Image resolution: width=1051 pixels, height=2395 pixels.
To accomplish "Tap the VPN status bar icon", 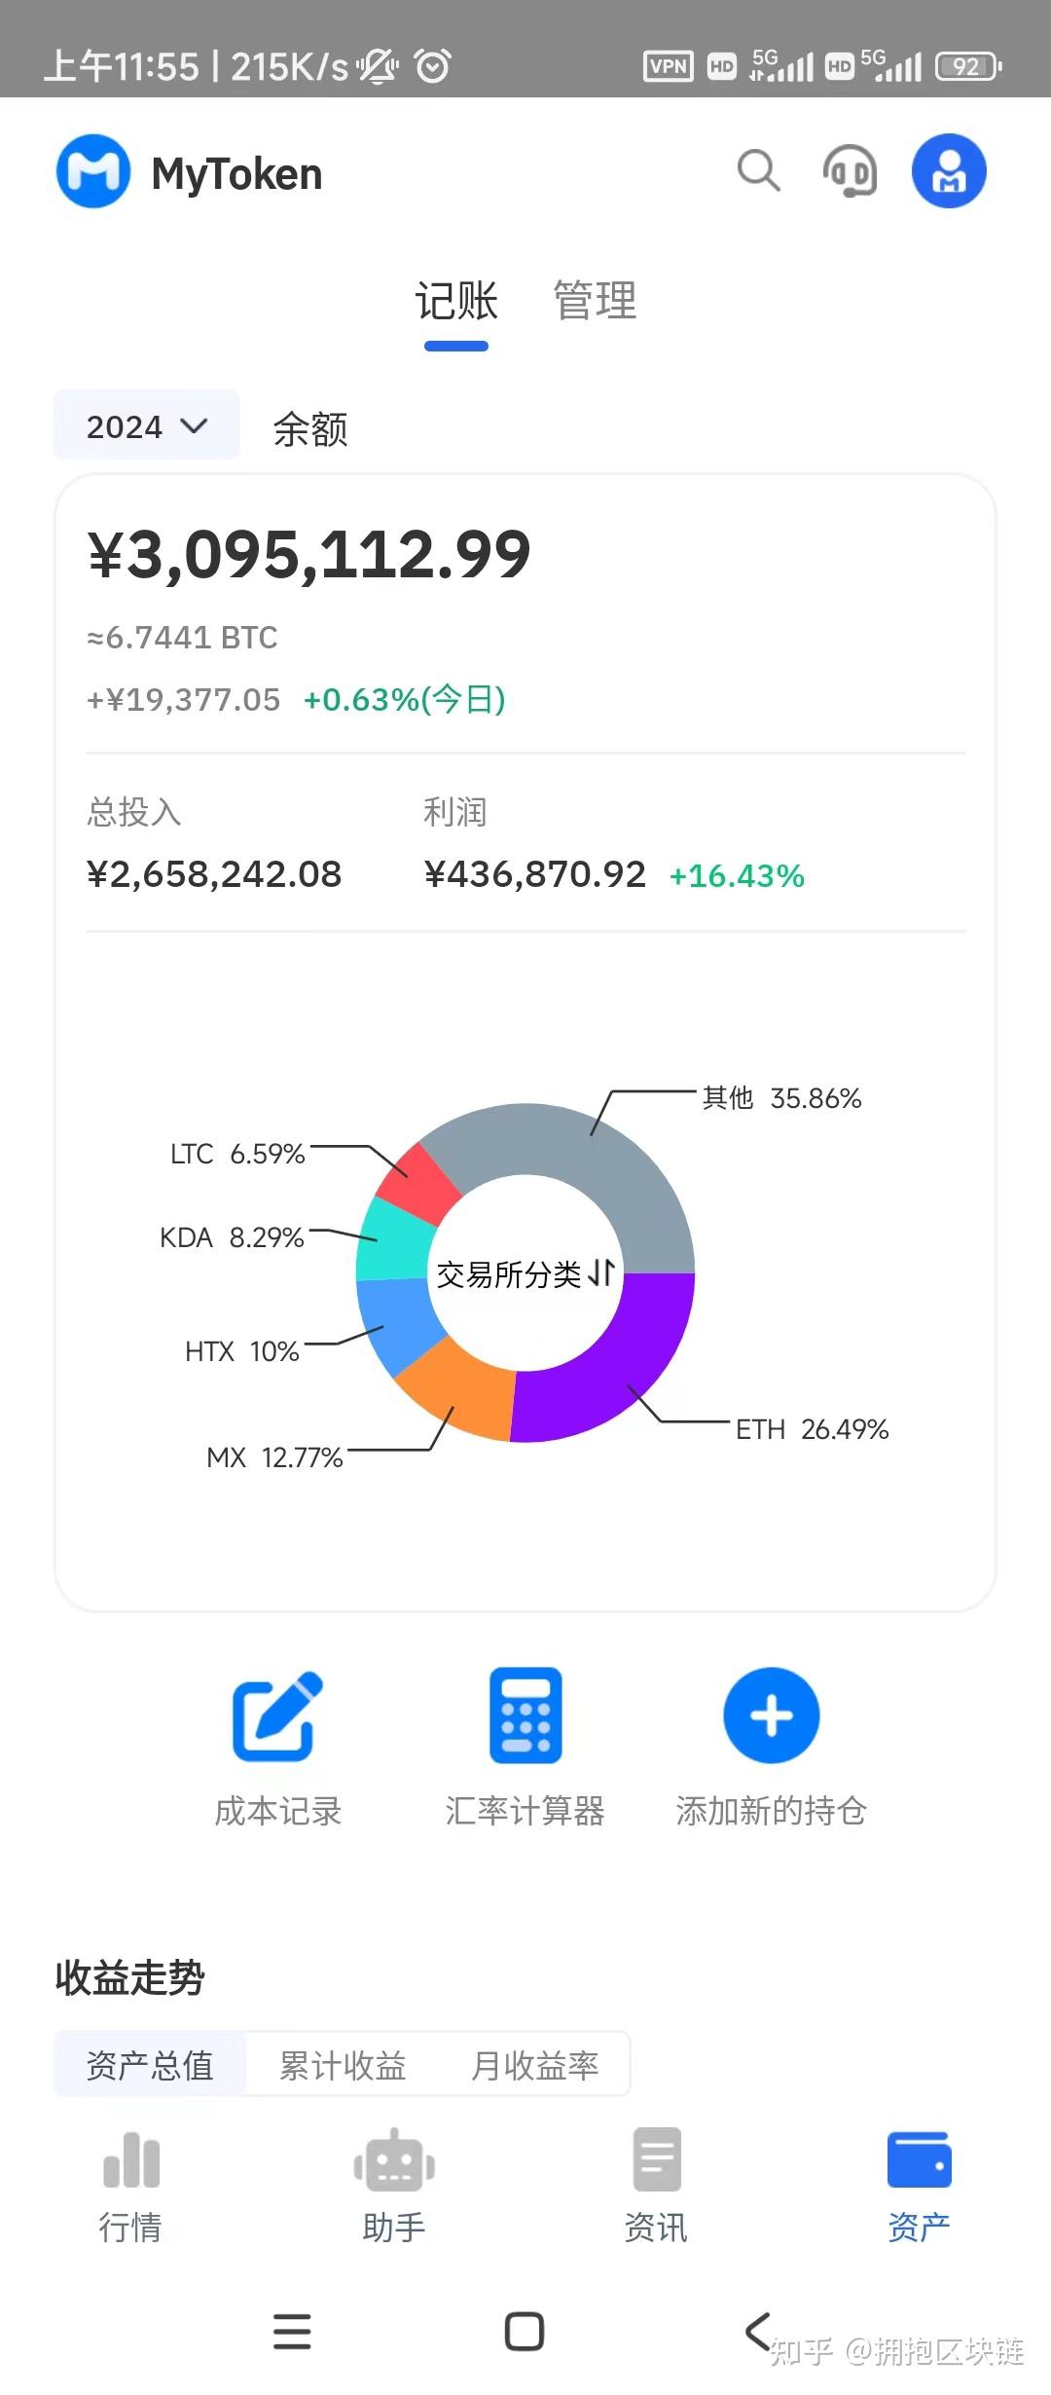I will [669, 66].
